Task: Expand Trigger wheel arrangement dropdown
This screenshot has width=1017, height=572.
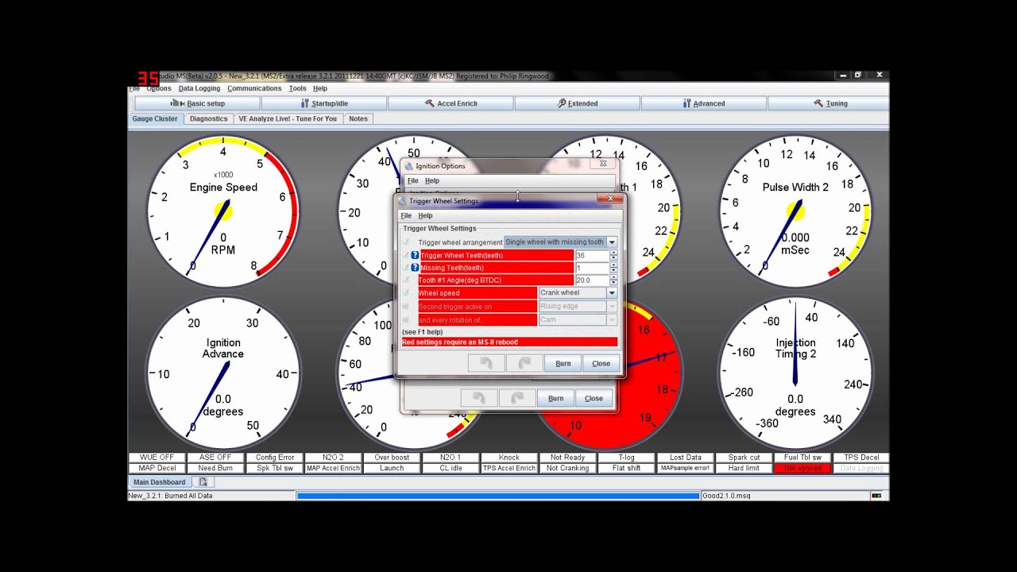Action: [612, 242]
